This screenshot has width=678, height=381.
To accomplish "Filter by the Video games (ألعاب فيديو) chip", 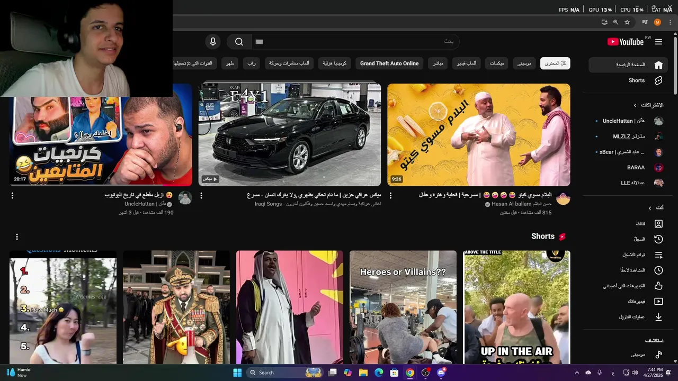I will pyautogui.click(x=467, y=63).
